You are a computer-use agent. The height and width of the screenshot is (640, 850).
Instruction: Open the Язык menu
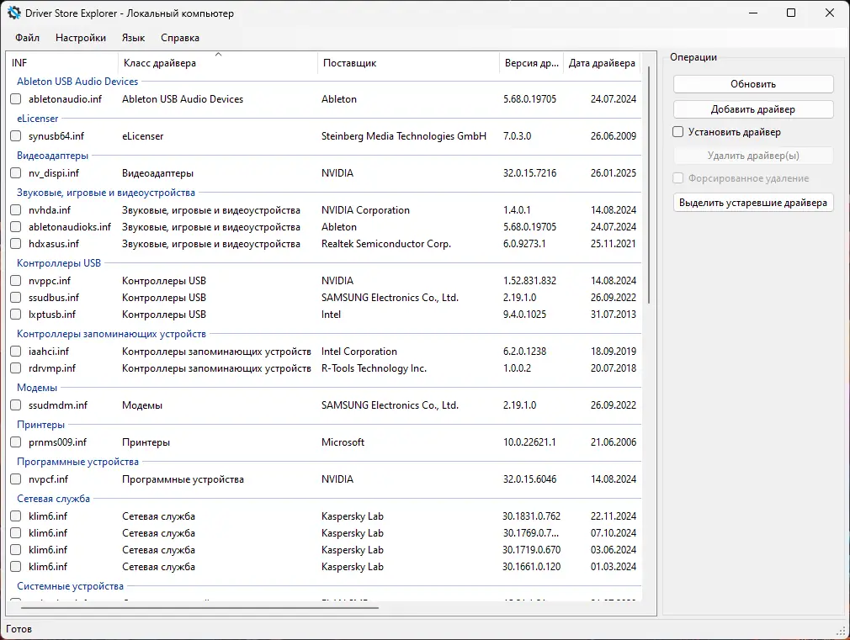pyautogui.click(x=133, y=38)
